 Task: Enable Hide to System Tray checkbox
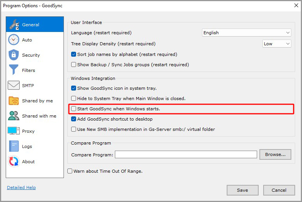pos(74,99)
